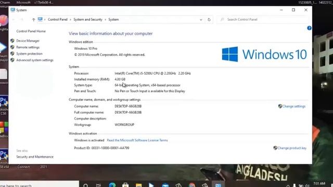Viewport: 333px width, 187px height.
Task: Expand chevron after System and Security breadcrumb
Action: point(105,20)
